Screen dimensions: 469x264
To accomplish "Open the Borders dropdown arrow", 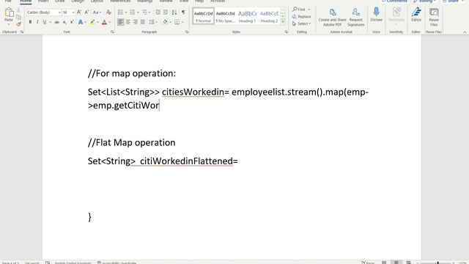I will pos(182,22).
